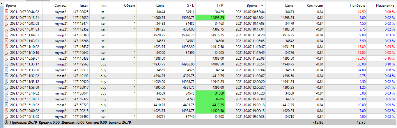The width and height of the screenshot is (397, 128).
Task: Click the close time 2021.10.07 12:00:37
Action: tap(250, 88)
